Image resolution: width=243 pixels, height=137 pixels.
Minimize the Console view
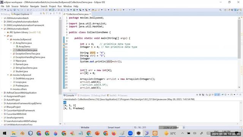(x=237, y=95)
